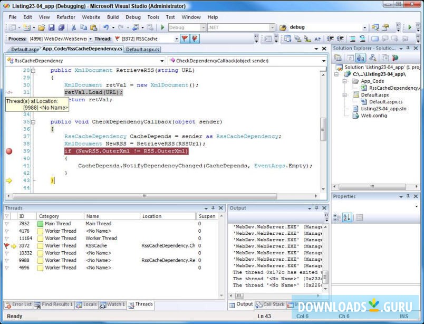Switch to the Locals tab
Viewport: 424px width, 324px height.
point(86,304)
